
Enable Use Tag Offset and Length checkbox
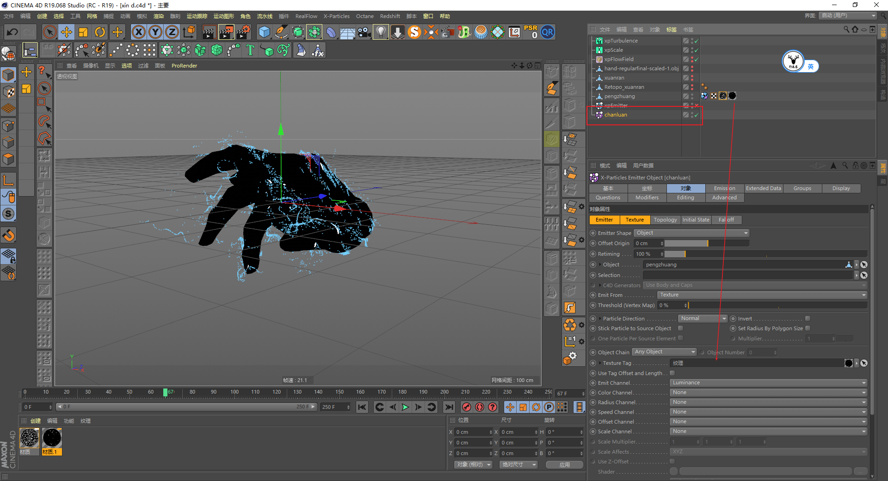672,373
